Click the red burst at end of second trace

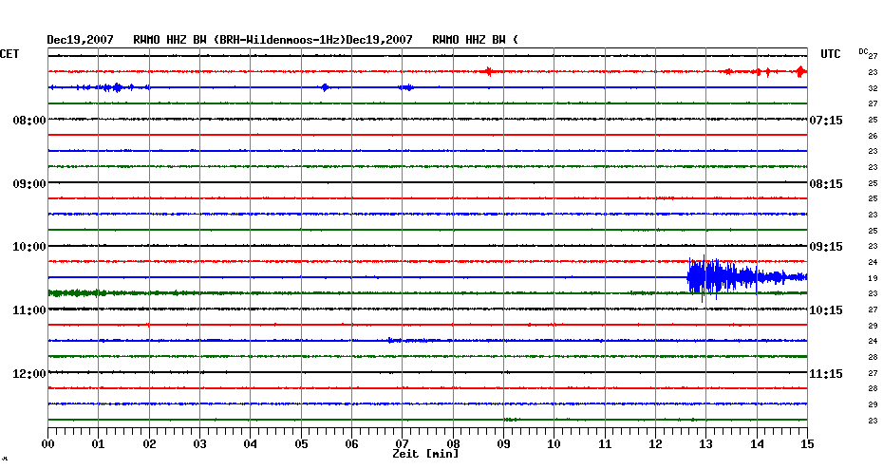coord(800,71)
